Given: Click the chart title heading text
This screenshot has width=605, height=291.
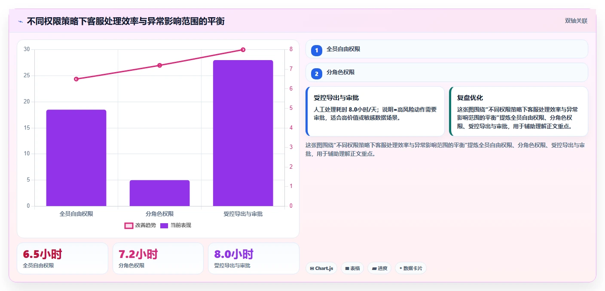Looking at the screenshot, I should tap(126, 21).
